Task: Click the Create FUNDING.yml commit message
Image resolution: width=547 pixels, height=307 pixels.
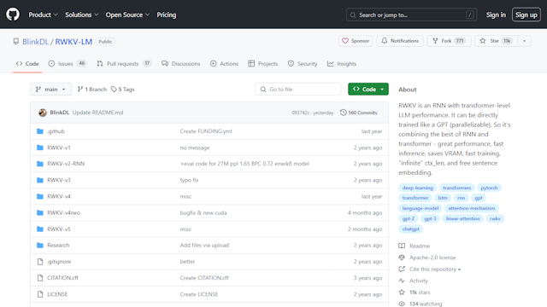Action: 206,131
